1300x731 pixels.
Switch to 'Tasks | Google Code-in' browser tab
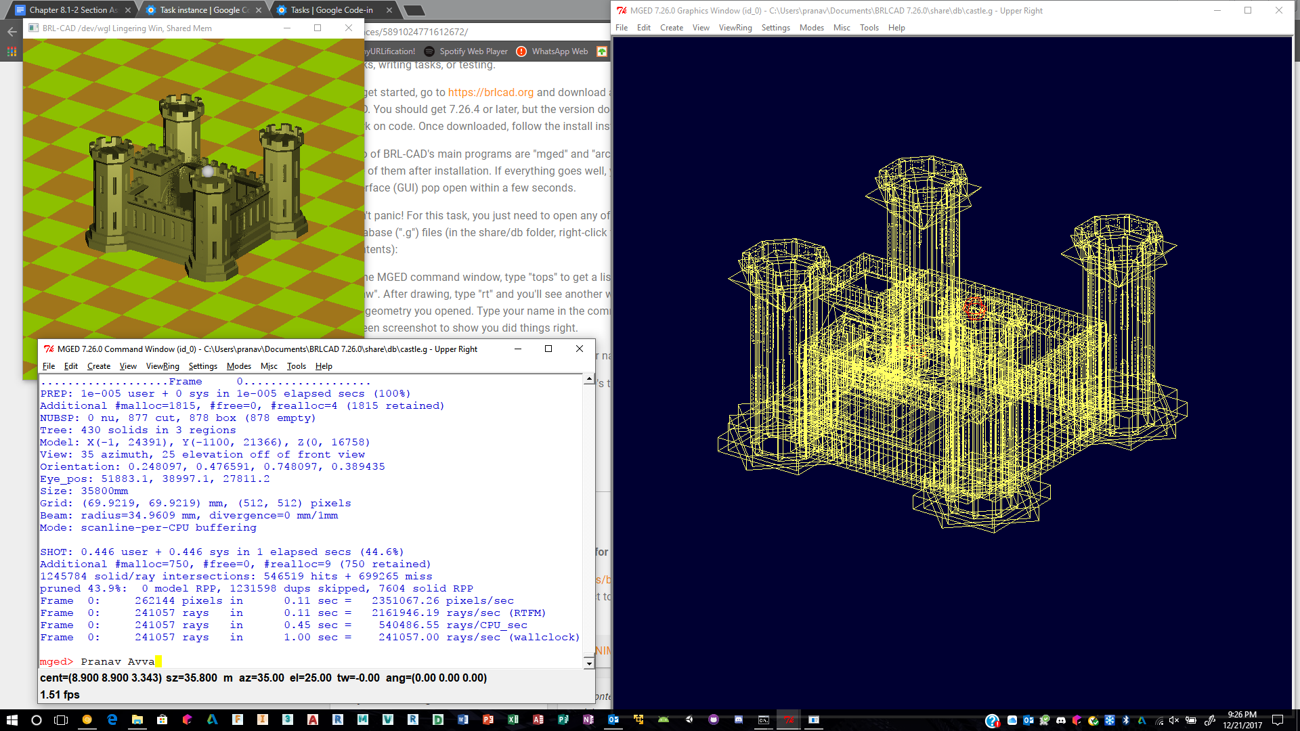pos(335,9)
